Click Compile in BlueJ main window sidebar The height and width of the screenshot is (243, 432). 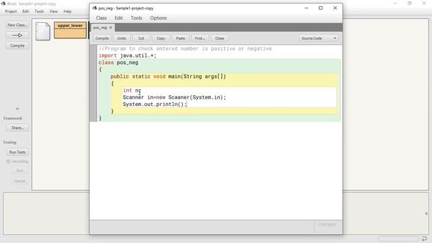[x=17, y=45]
